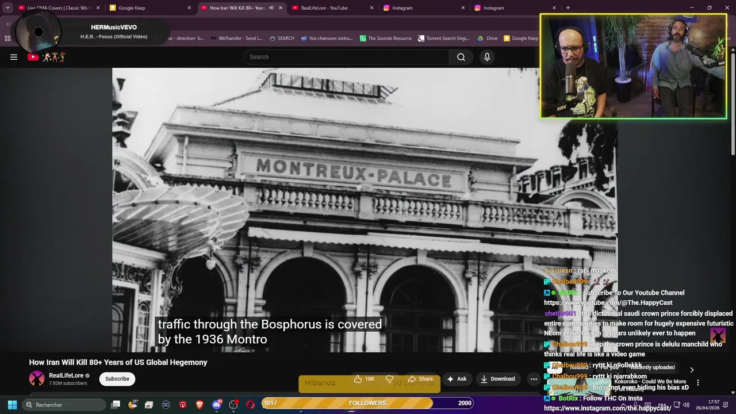Open Google Keep bookmark in bookmarks bar

(x=521, y=39)
